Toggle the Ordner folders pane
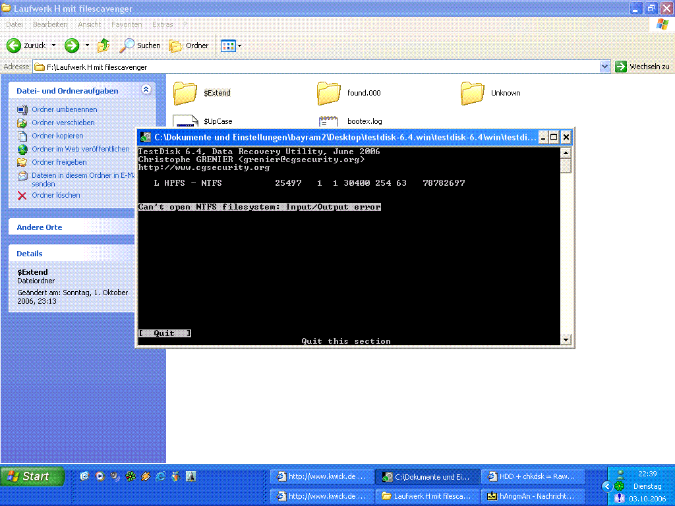The width and height of the screenshot is (675, 506). click(x=189, y=45)
